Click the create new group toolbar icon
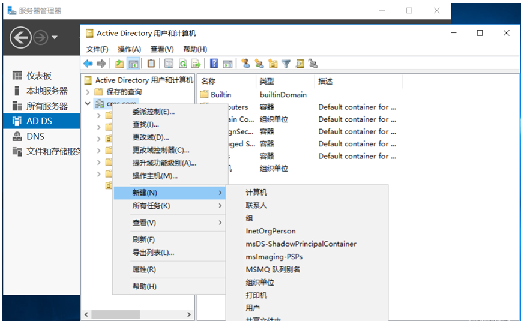 point(259,64)
